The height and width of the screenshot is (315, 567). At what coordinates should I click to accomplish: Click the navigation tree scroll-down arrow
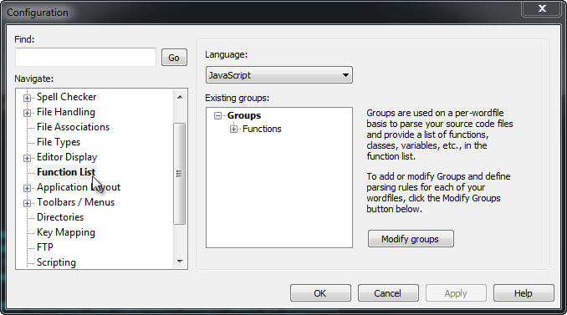click(180, 262)
